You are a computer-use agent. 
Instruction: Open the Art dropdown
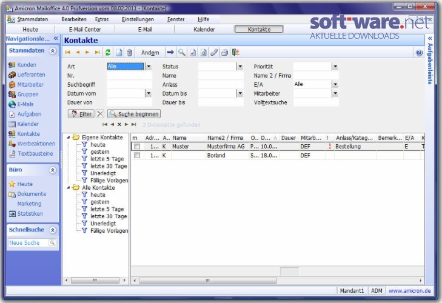[x=149, y=67]
